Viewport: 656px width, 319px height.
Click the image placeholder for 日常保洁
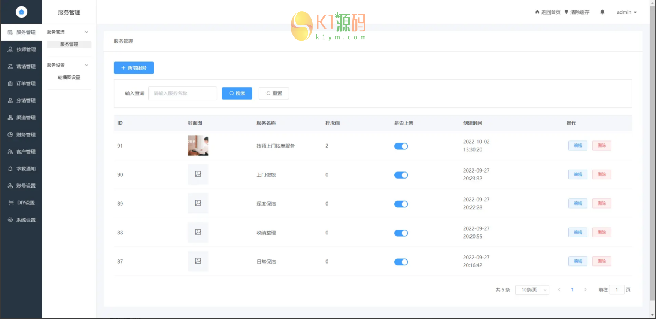[198, 261]
